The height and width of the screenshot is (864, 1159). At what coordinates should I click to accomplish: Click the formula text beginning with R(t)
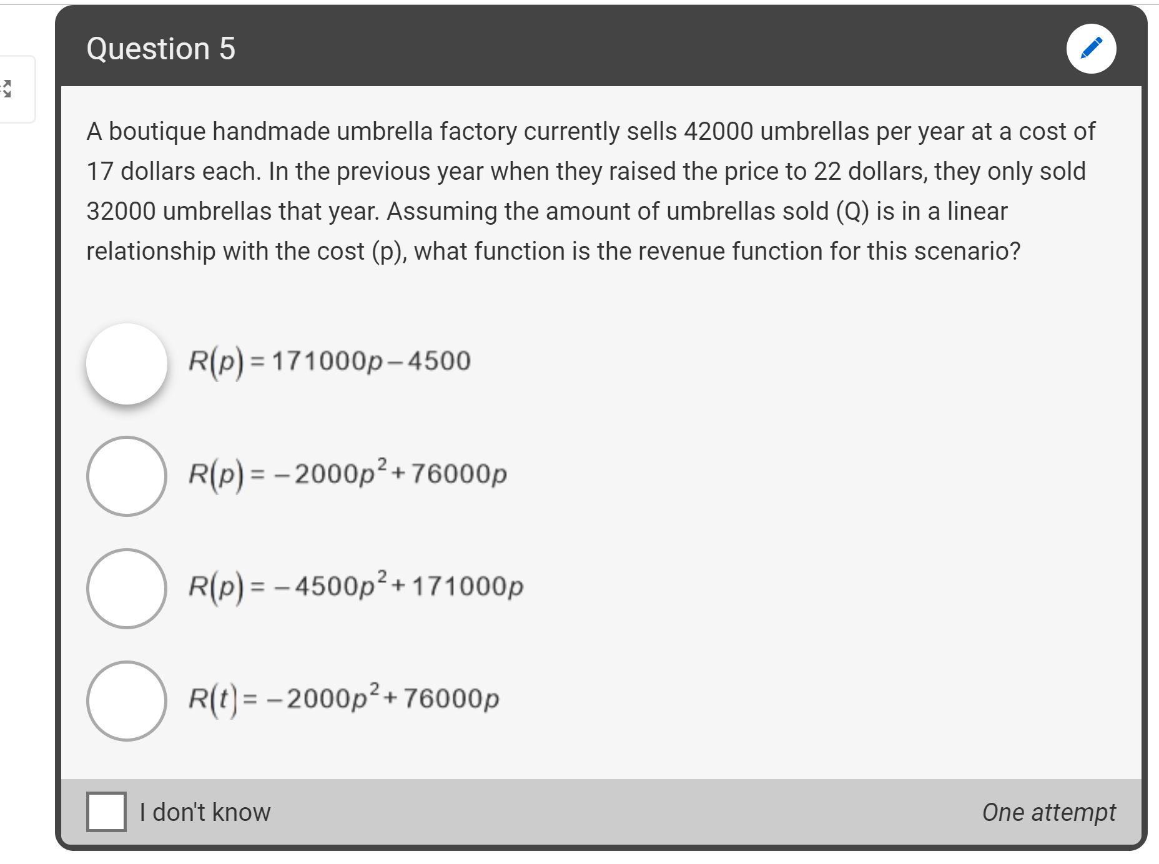344,699
